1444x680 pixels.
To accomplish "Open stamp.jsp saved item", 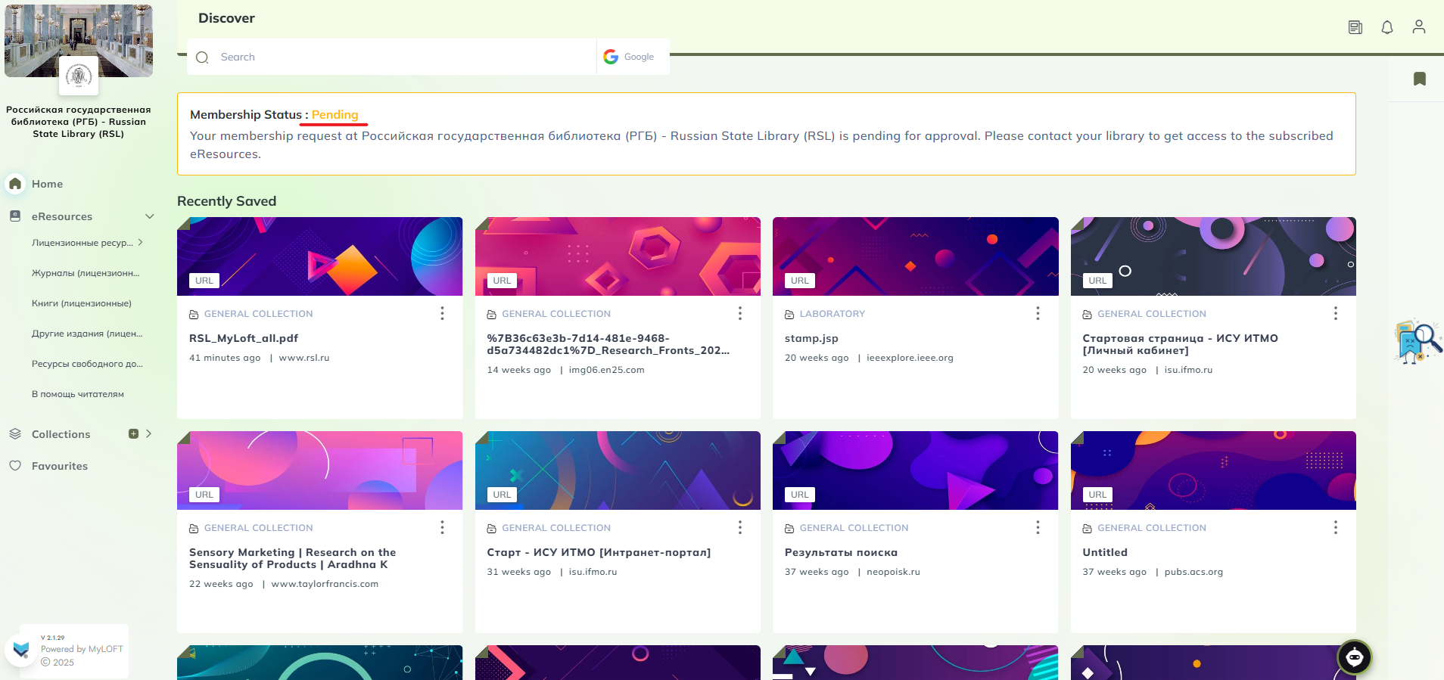I will pos(811,338).
